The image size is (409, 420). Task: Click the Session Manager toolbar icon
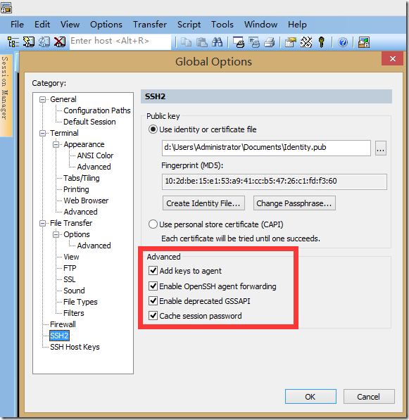tap(13, 42)
